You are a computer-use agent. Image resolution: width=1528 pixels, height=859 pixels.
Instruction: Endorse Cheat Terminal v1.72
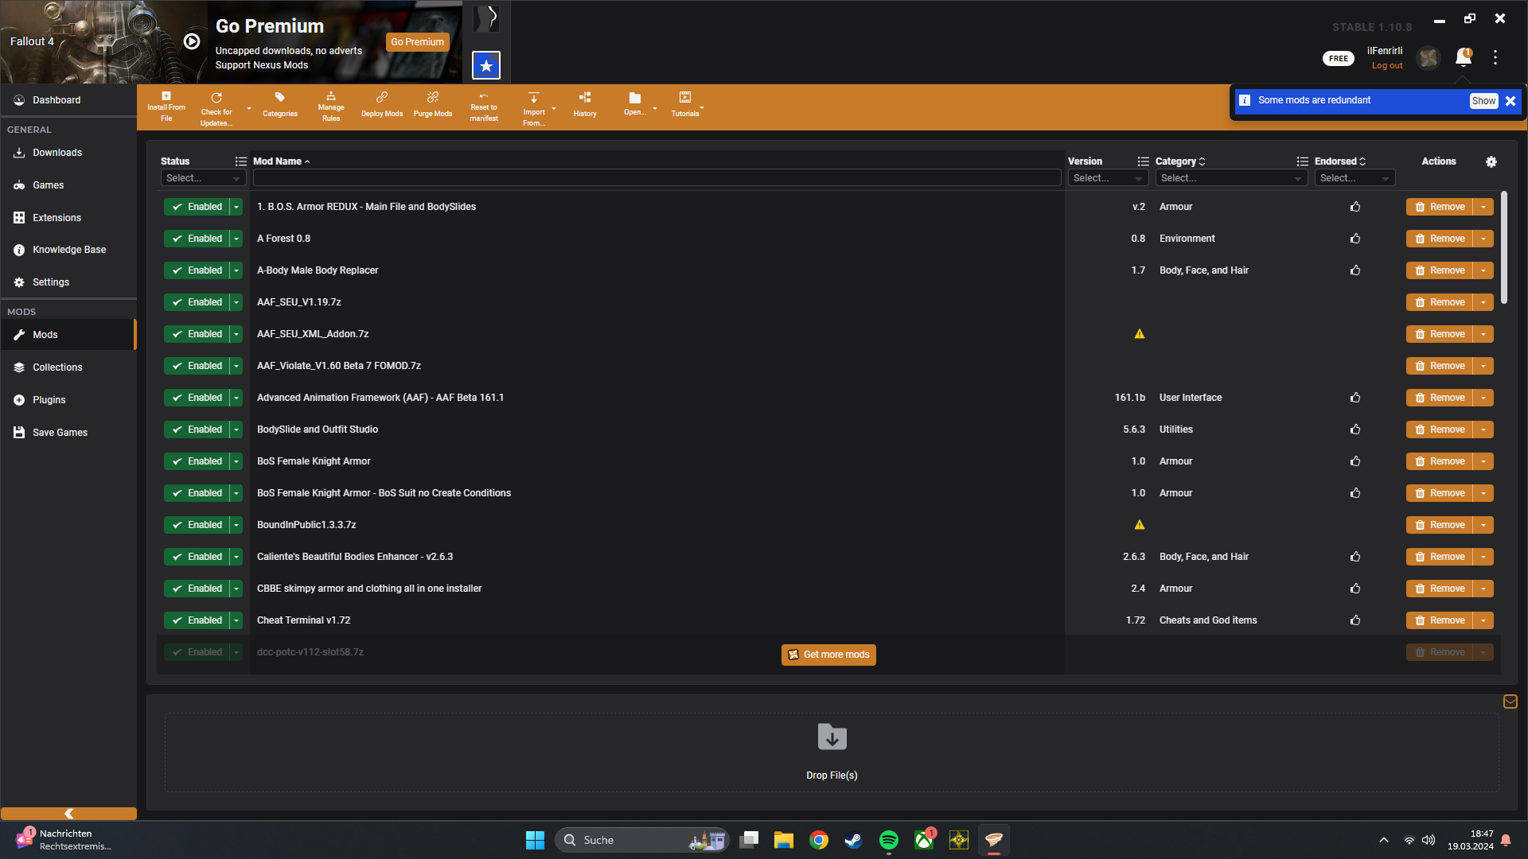click(1355, 620)
